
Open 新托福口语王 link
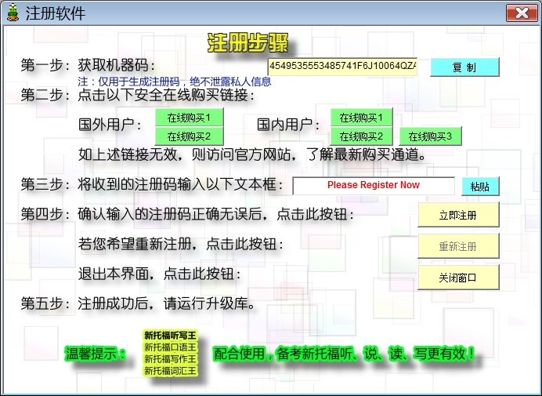pos(170,347)
